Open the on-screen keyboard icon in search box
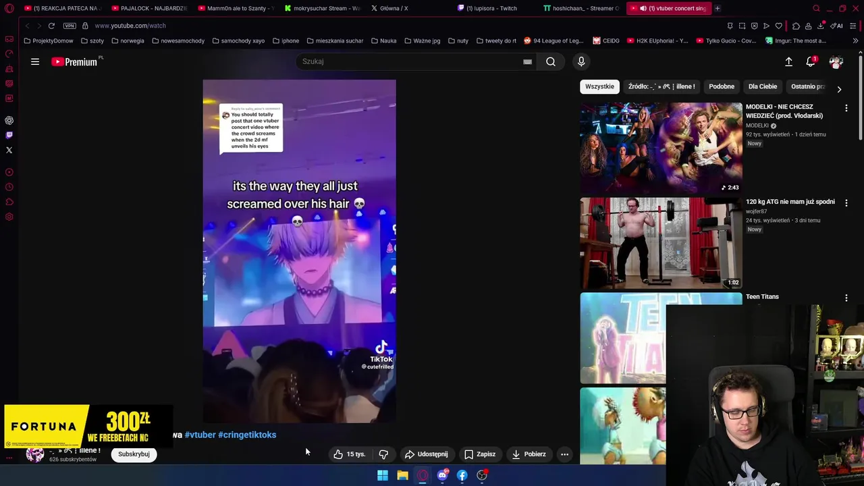This screenshot has height=486, width=864. coord(527,61)
